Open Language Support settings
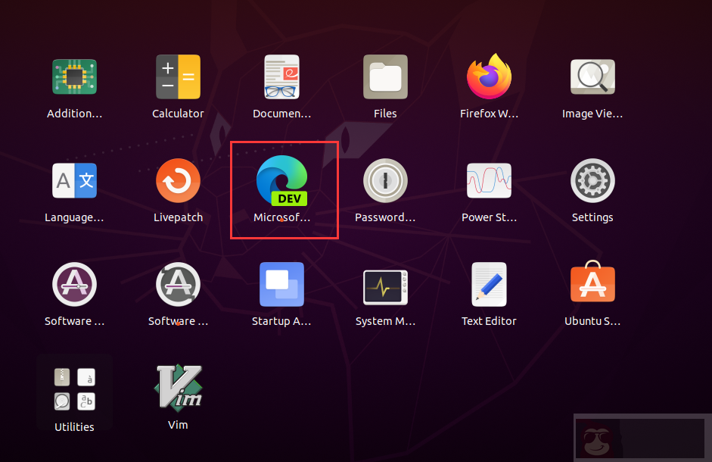Viewport: 712px width, 462px height. pyautogui.click(x=74, y=180)
